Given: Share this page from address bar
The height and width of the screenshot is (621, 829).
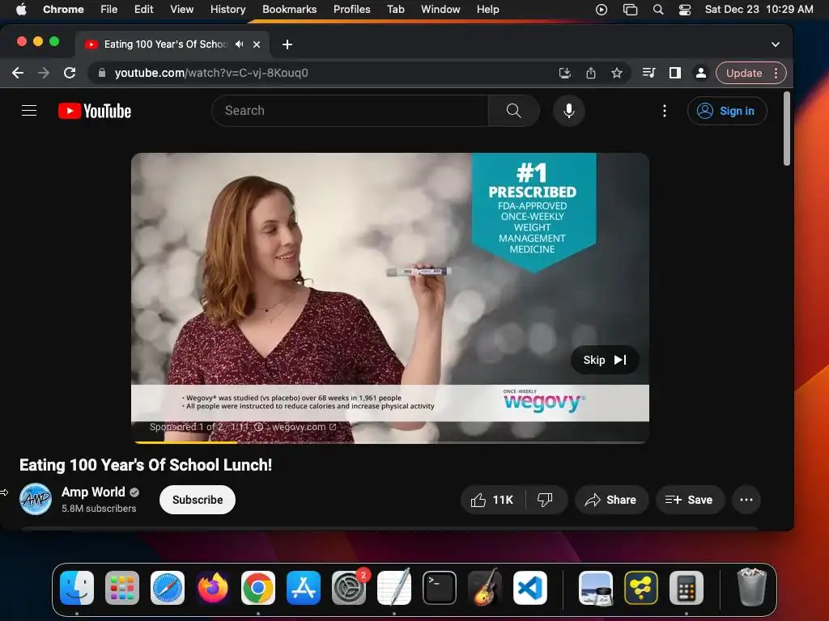Looking at the screenshot, I should 590,73.
